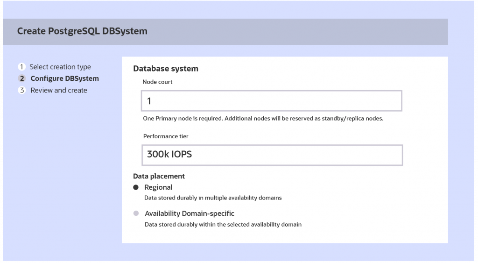Jump to Review and create step
Screen dimensions: 478x263
(59, 90)
